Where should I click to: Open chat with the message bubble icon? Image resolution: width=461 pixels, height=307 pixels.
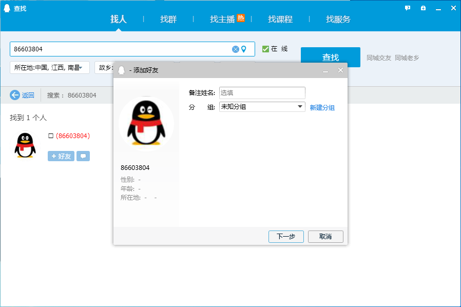pyautogui.click(x=83, y=156)
